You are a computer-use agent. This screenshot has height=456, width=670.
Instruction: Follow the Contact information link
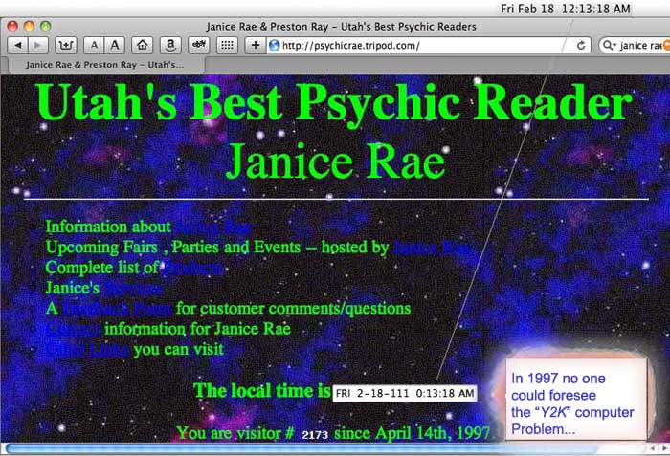pyautogui.click(x=73, y=329)
